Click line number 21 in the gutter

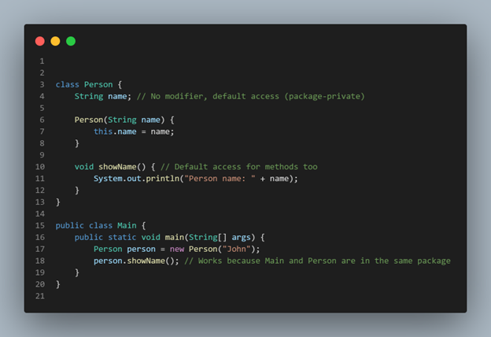click(40, 296)
